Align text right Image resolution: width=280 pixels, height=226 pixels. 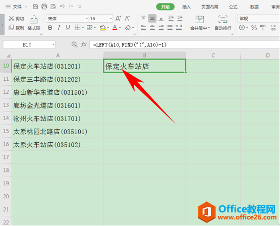pos(161,27)
